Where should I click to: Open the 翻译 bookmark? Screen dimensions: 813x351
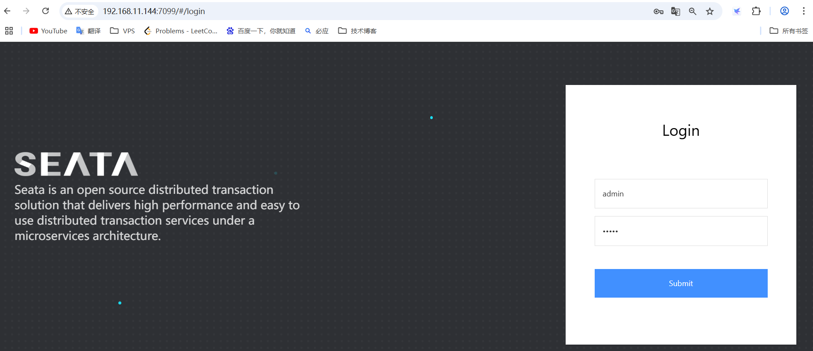(x=88, y=31)
